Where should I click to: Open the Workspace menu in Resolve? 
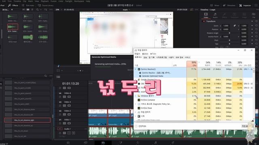[79, 1]
